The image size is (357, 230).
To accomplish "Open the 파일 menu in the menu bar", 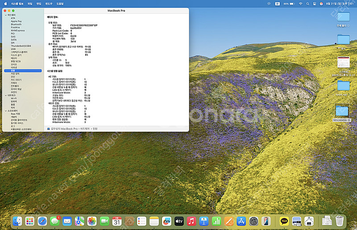I will [x=30, y=4].
